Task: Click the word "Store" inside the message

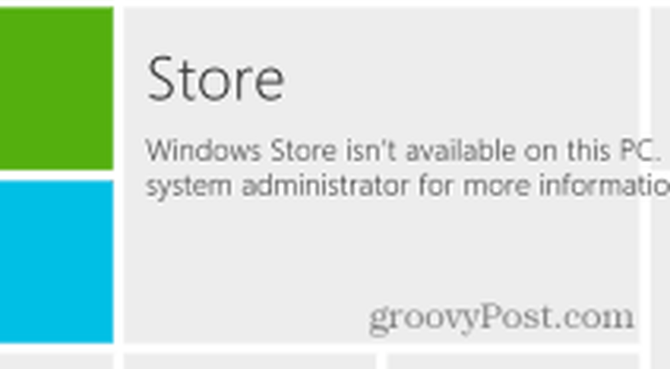Action: pyautogui.click(x=304, y=151)
